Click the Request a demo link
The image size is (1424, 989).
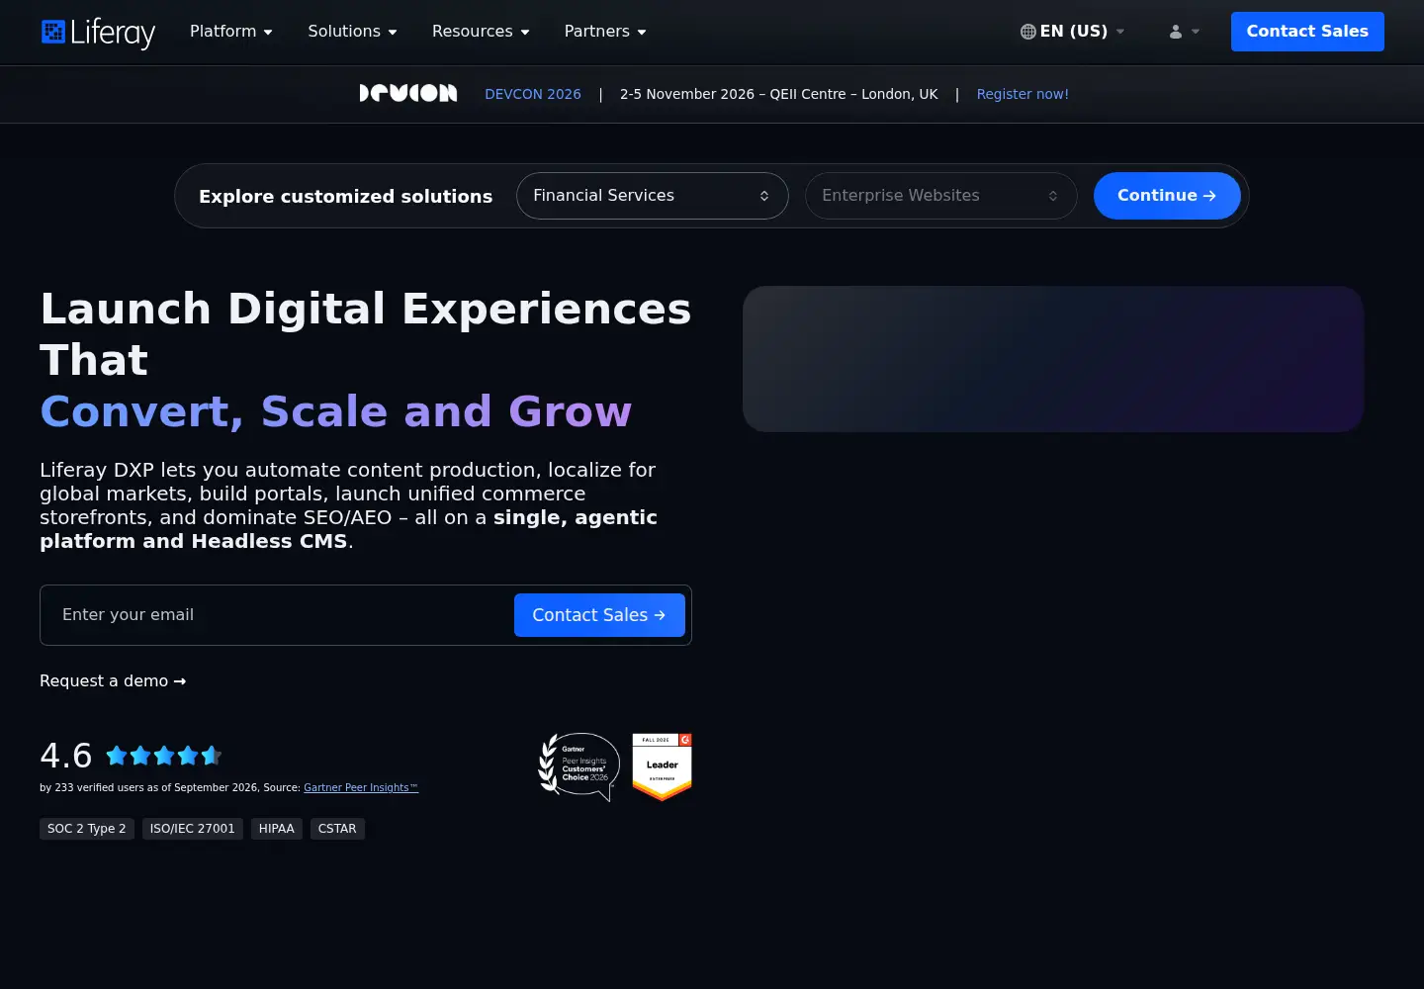pyautogui.click(x=113, y=680)
